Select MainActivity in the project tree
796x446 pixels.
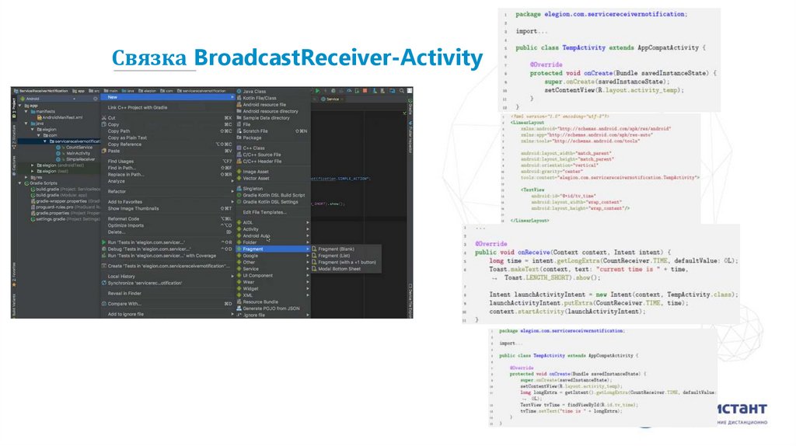click(x=78, y=153)
